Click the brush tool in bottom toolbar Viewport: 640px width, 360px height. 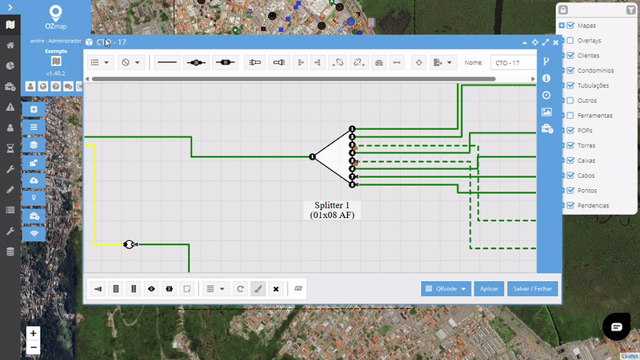[x=258, y=288]
